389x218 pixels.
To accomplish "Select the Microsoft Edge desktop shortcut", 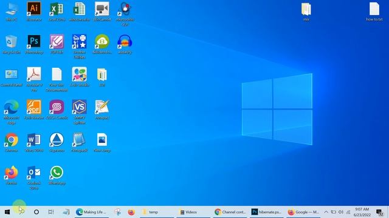I will pyautogui.click(x=12, y=112).
